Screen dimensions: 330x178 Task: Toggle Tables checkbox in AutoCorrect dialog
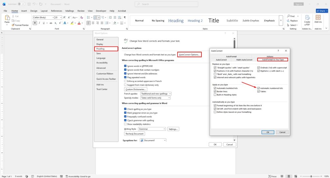258,92
